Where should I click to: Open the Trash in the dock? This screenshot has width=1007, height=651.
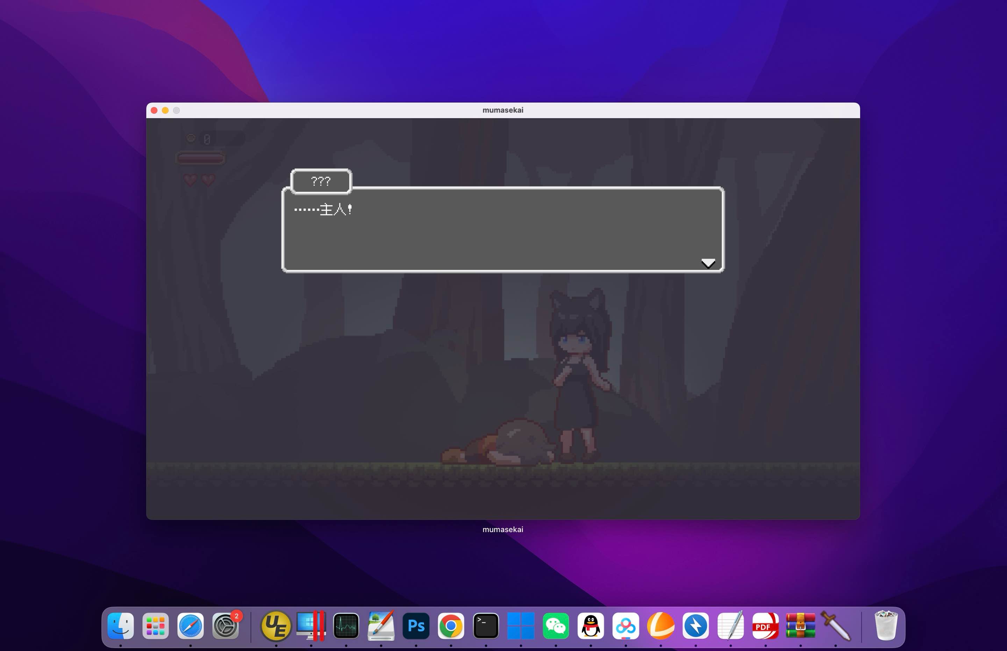tap(885, 625)
